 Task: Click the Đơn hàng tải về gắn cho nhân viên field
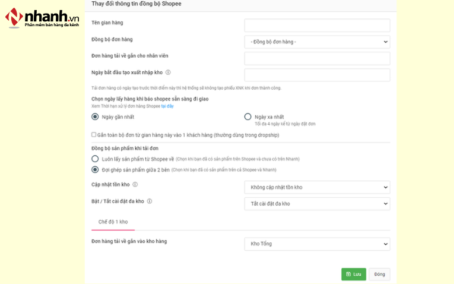click(317, 59)
